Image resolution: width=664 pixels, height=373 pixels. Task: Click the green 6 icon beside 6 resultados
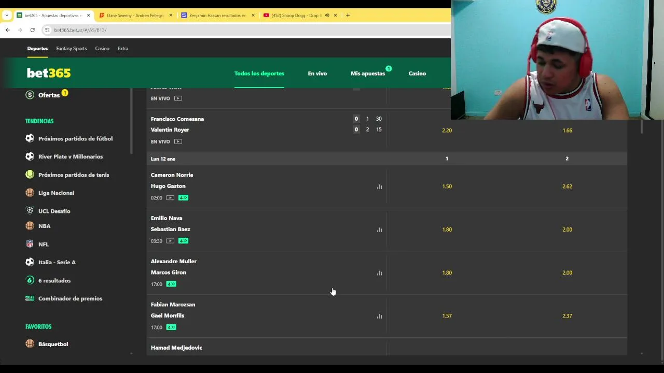click(30, 280)
